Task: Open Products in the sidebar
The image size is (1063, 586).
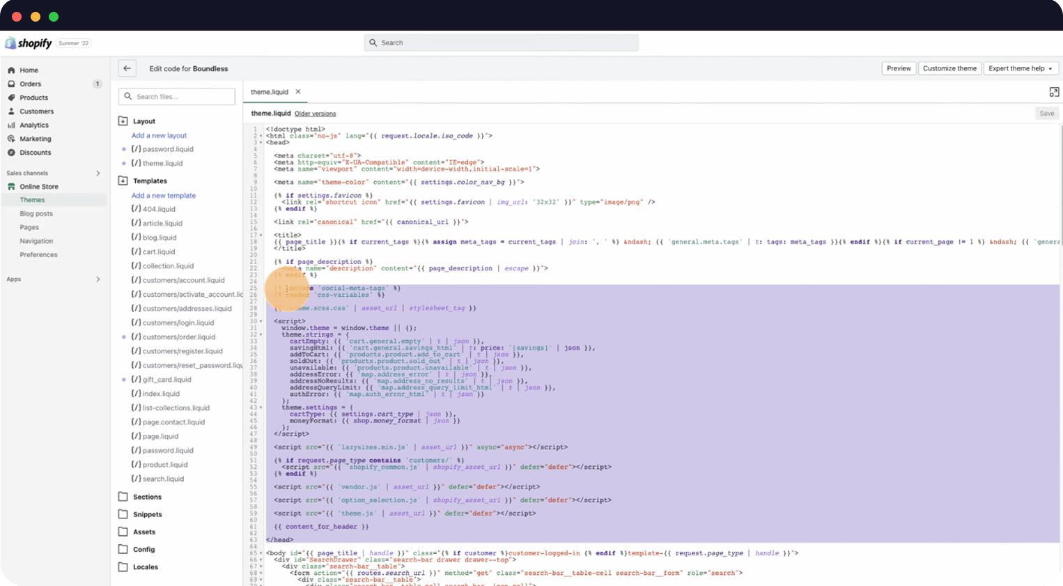Action: tap(33, 98)
